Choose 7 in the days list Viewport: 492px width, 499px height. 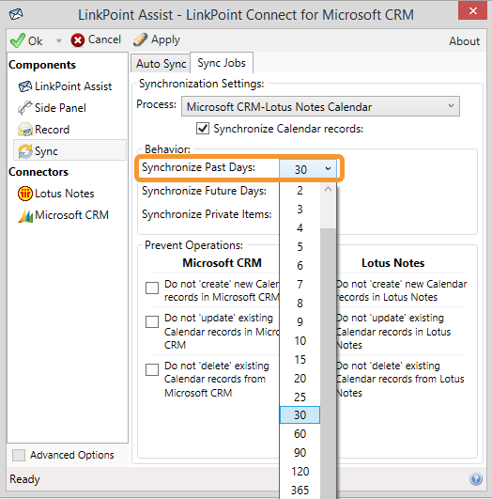[x=300, y=284]
